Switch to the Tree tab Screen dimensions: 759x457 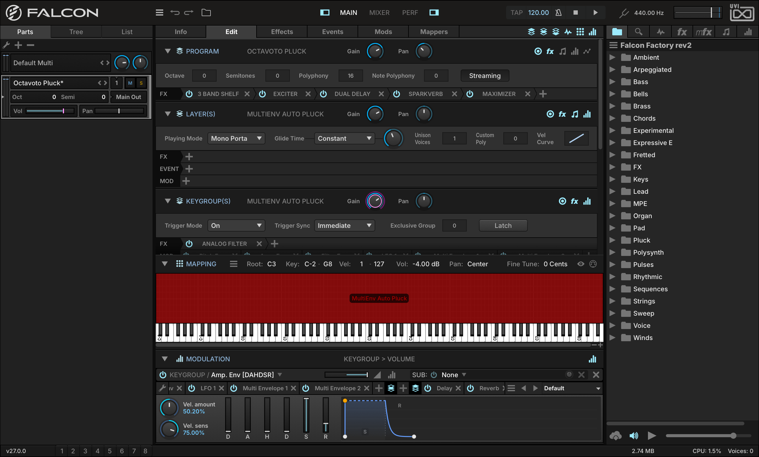pyautogui.click(x=76, y=32)
